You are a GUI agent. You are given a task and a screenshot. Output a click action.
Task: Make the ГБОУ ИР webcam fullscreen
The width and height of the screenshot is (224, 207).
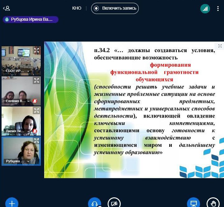[x=36, y=50]
